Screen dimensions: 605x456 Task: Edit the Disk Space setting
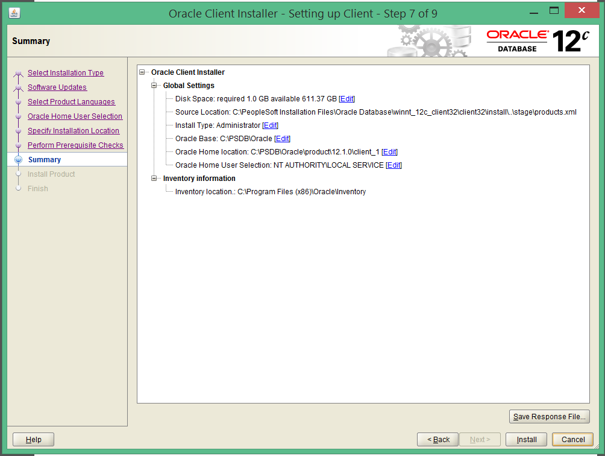point(346,99)
